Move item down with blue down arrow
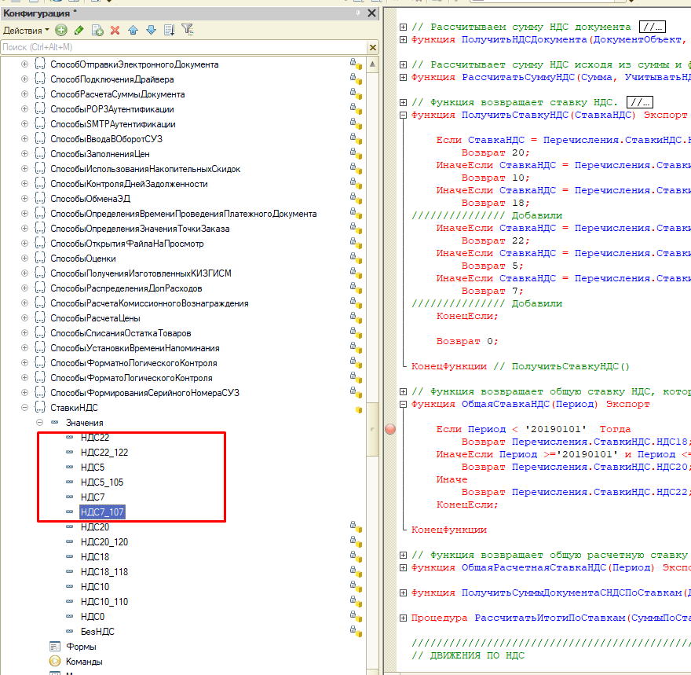The height and width of the screenshot is (675, 691). (150, 30)
